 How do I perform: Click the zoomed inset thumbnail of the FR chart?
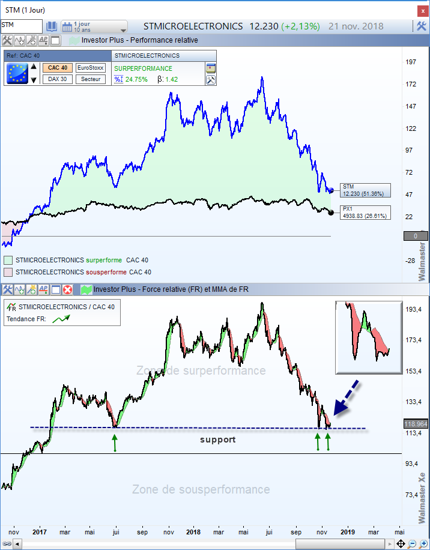point(369,337)
